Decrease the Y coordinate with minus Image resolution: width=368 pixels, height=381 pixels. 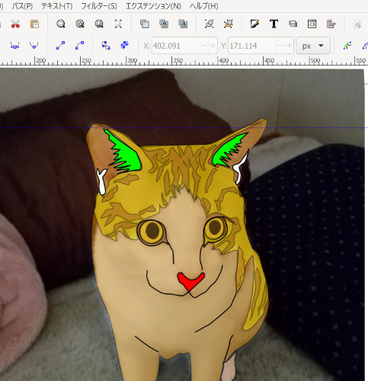pos(280,46)
